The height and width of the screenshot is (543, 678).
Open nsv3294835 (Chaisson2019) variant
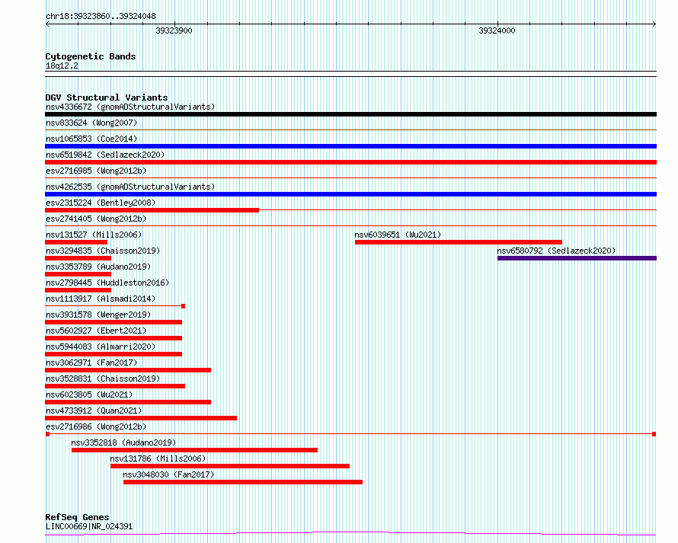[103, 251]
